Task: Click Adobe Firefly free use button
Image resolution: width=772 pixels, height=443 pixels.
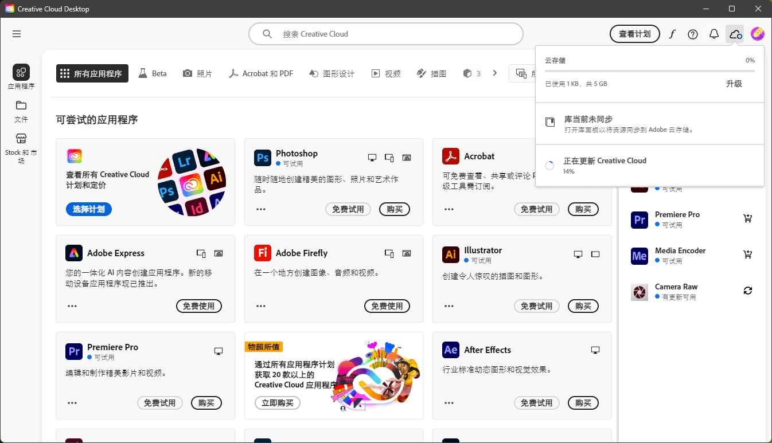Action: coord(387,306)
